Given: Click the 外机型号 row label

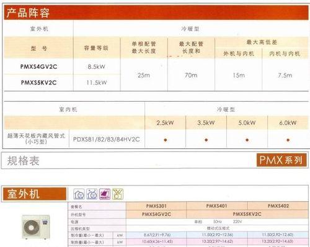Looking at the screenshot, I should (78, 215).
